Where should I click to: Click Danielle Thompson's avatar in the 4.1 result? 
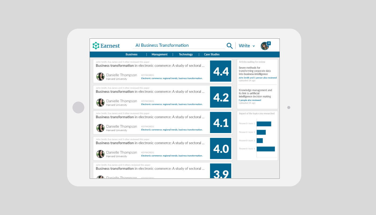click(100, 128)
